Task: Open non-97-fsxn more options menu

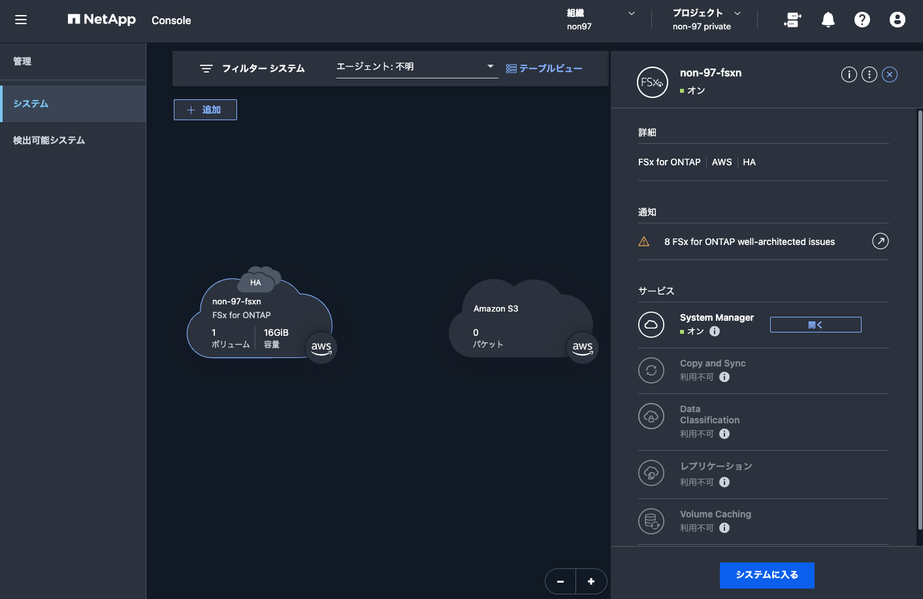Action: tap(869, 74)
